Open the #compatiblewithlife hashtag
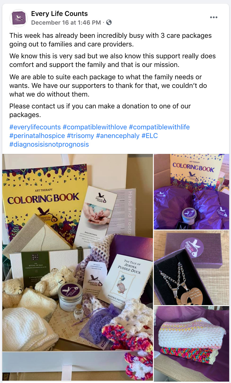Viewport: 231px width, 383px height. click(159, 127)
